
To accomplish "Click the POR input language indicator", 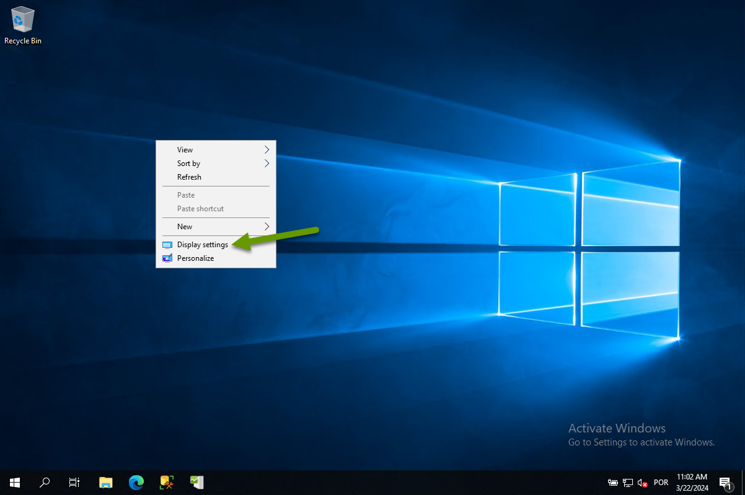I will click(x=661, y=483).
